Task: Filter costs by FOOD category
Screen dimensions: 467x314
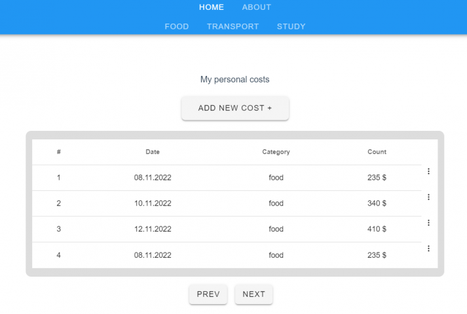Action: pos(177,26)
